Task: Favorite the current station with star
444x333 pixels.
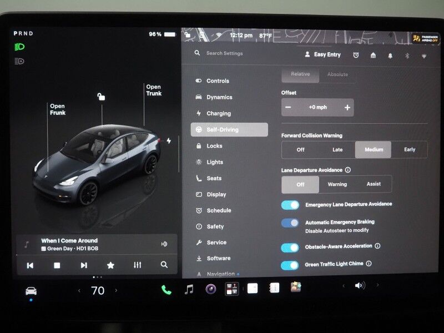Action: click(x=110, y=265)
